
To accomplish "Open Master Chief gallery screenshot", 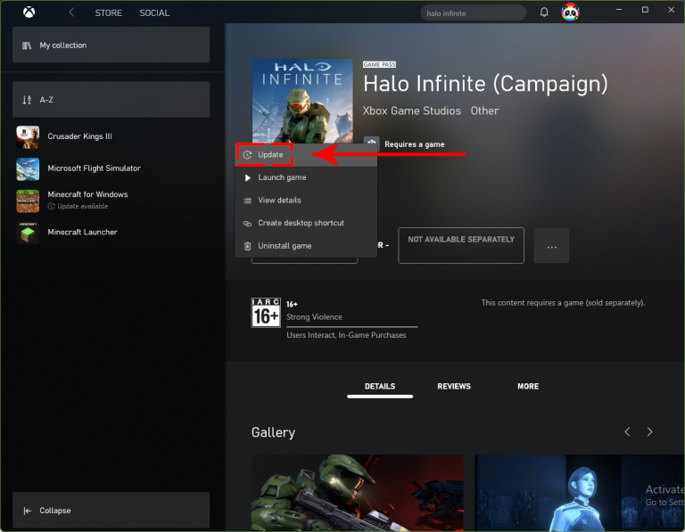I will (x=358, y=493).
